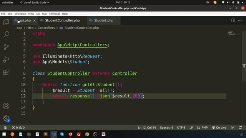Screen dimensions: 246x138
Task: Click the remote indicator in status bar
Action: (x=5, y=128)
